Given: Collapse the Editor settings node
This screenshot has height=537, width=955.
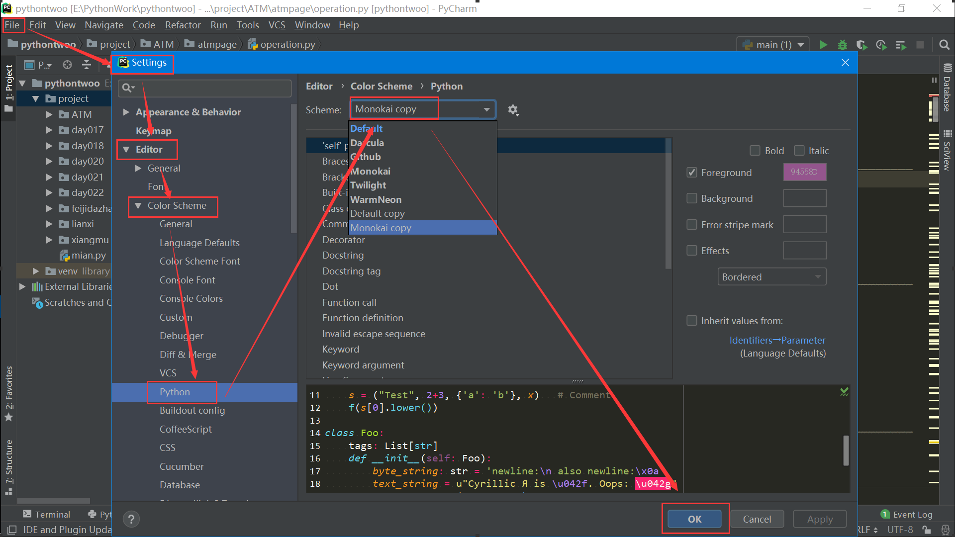Looking at the screenshot, I should point(126,150).
